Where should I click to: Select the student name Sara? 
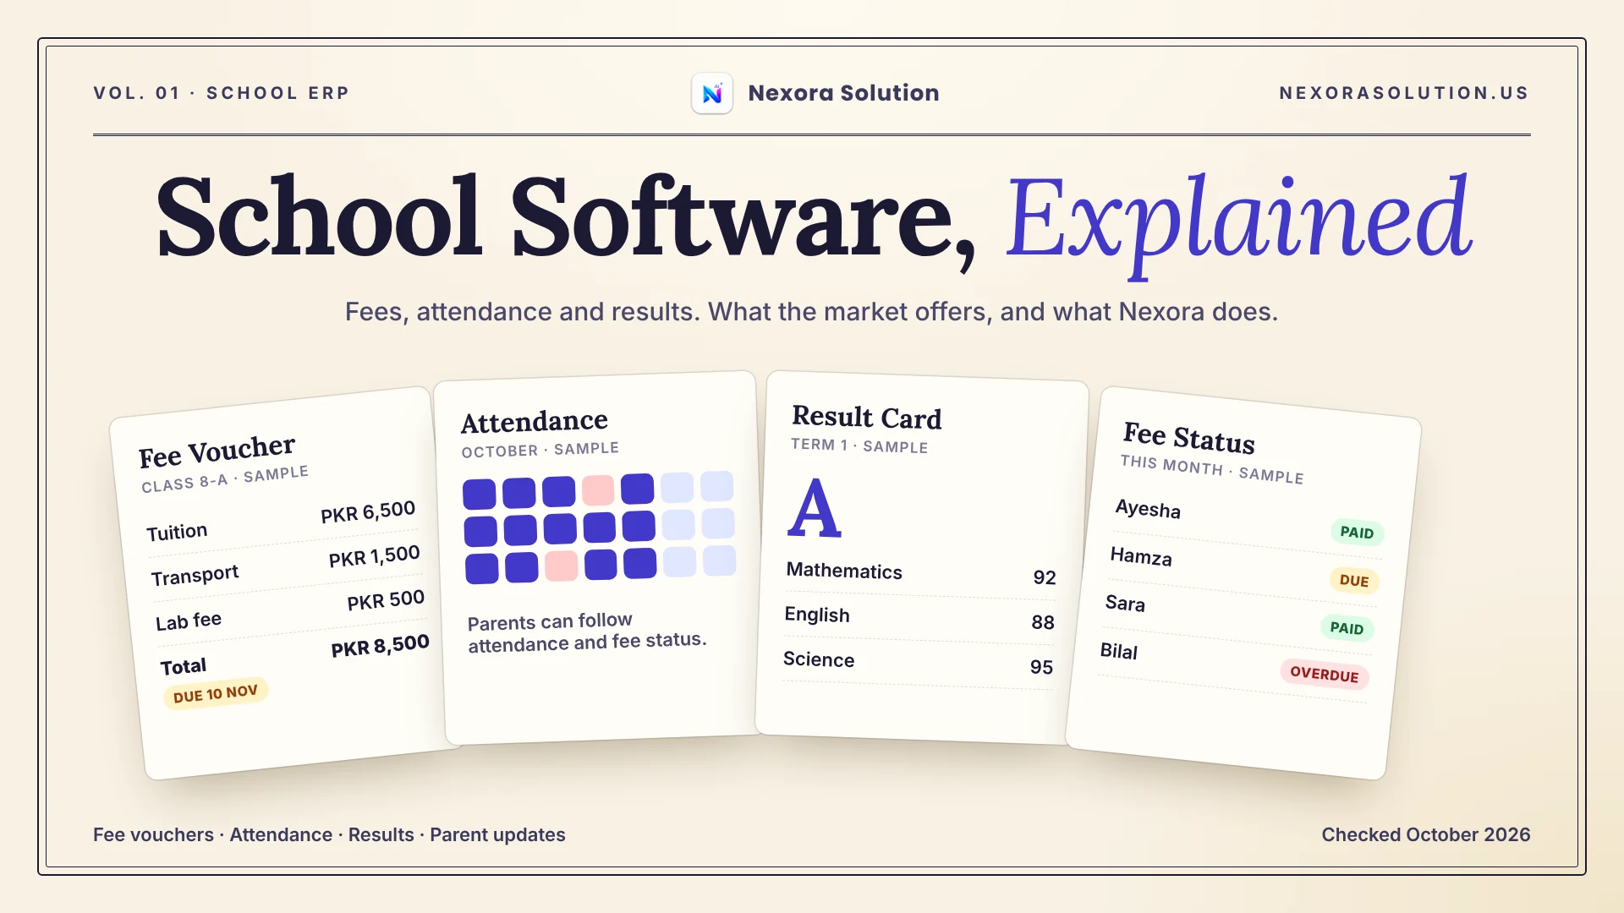[x=1125, y=603]
